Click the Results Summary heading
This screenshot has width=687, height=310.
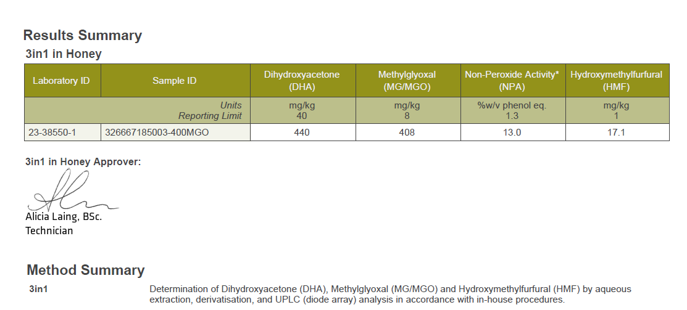pyautogui.click(x=83, y=36)
